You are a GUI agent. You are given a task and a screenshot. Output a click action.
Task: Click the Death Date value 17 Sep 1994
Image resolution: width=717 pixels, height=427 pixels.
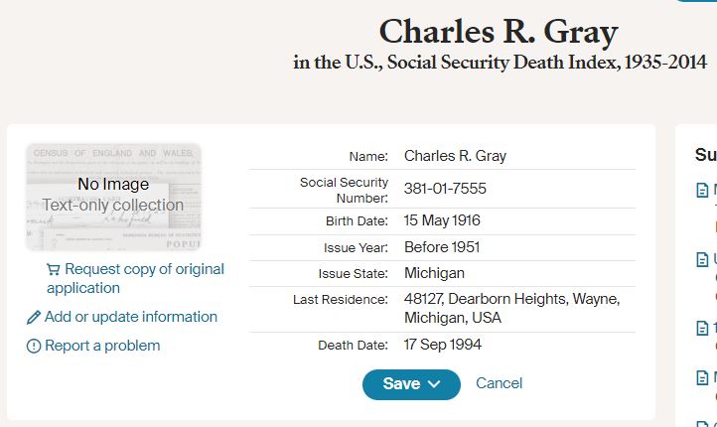(x=442, y=345)
